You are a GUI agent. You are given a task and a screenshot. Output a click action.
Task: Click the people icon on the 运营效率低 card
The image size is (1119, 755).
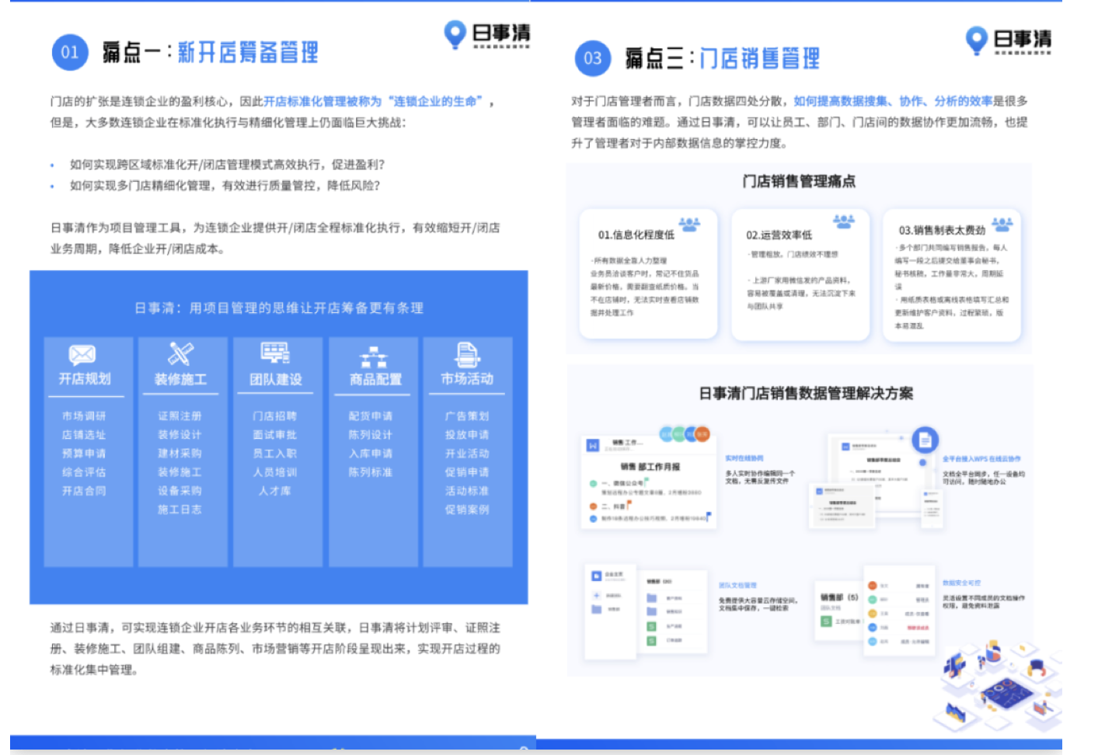844,221
